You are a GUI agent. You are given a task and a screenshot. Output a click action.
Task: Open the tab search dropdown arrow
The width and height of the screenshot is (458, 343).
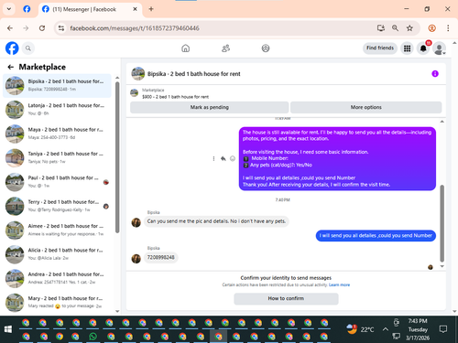point(9,9)
